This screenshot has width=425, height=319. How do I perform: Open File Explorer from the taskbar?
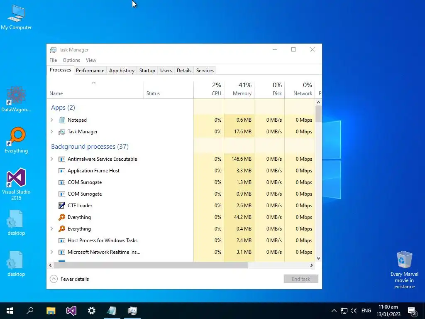(x=51, y=311)
